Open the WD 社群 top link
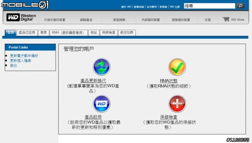The height and width of the screenshot is (143, 252). 175,7
